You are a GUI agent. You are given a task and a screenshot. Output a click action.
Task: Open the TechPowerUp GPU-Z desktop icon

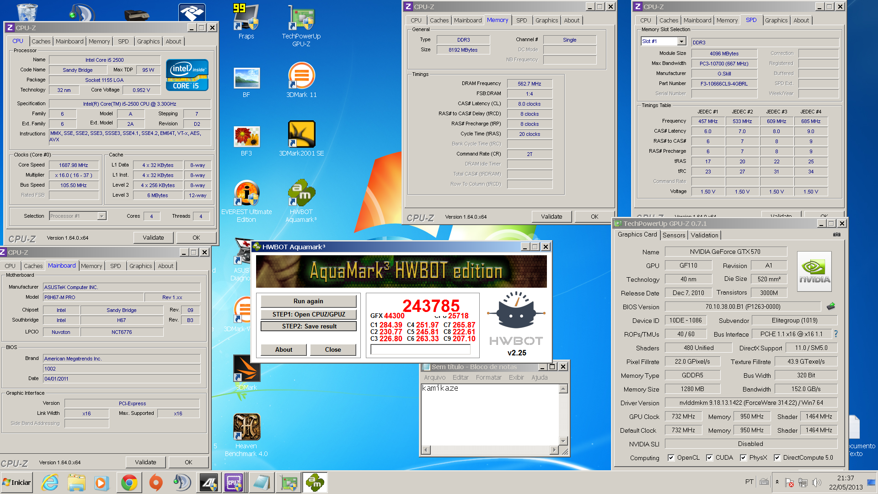coord(301,26)
